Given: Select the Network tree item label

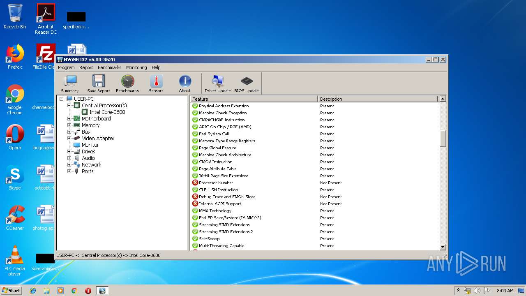Looking at the screenshot, I should 91,165.
